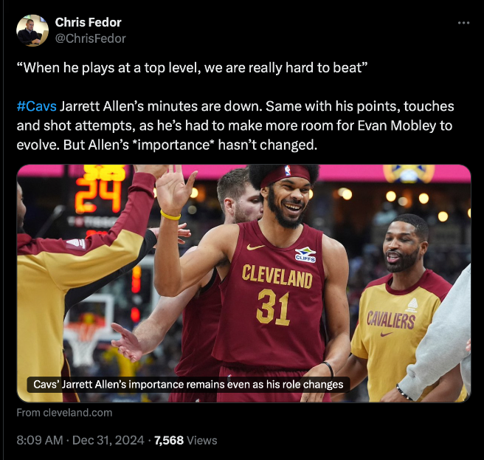Click the number 31 on the jersey photo
484x460 pixels.
(272, 307)
